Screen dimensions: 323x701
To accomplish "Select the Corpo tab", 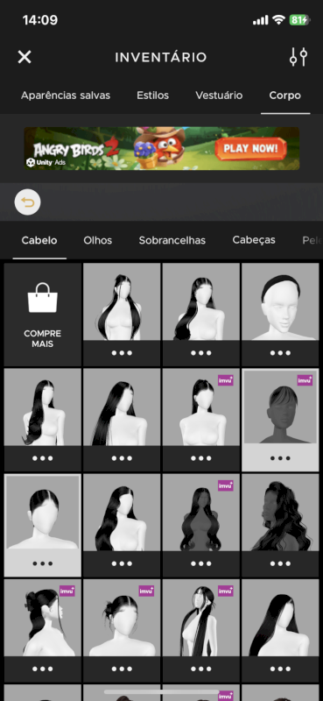I will pyautogui.click(x=285, y=96).
